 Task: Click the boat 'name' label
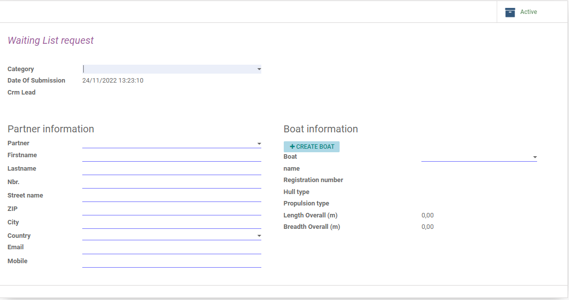point(291,168)
